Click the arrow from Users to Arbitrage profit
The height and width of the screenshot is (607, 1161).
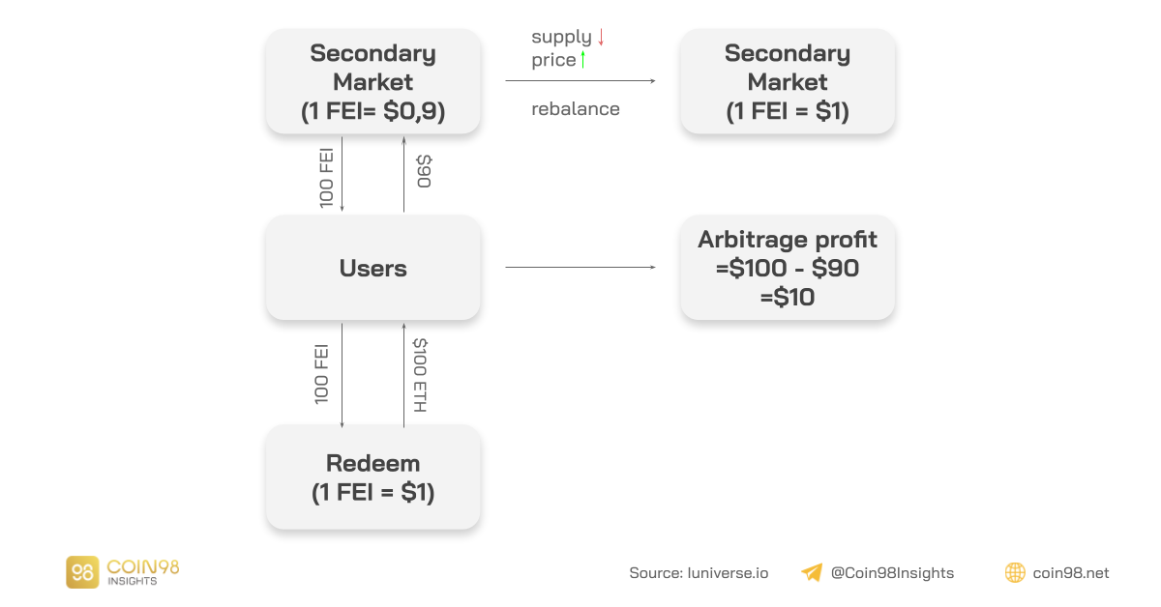point(580,268)
